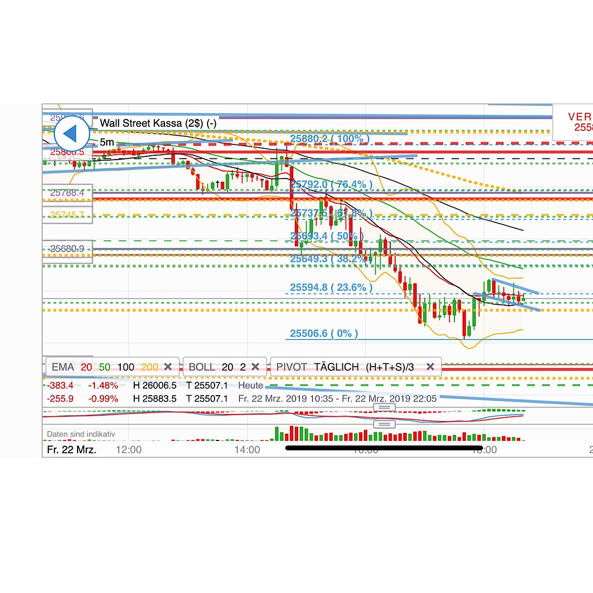
Task: Click the blue circular back arrow icon
Action: pyautogui.click(x=72, y=133)
